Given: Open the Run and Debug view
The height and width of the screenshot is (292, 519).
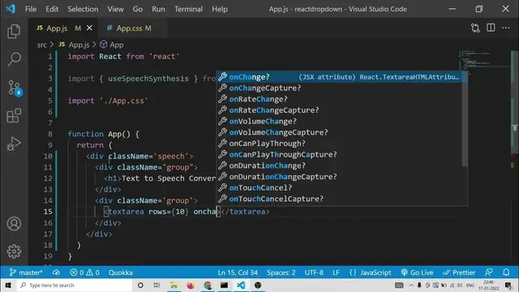Looking at the screenshot, I should [x=14, y=144].
